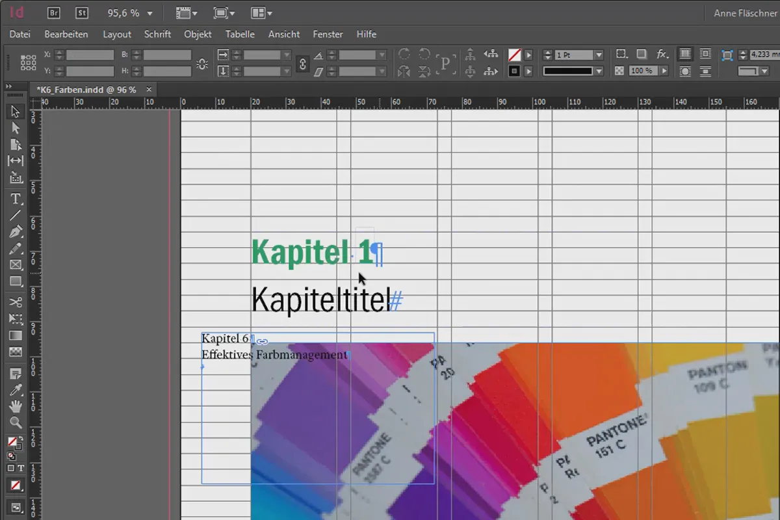Select the Direct Selection tool
The width and height of the screenshot is (780, 520).
pyautogui.click(x=16, y=128)
